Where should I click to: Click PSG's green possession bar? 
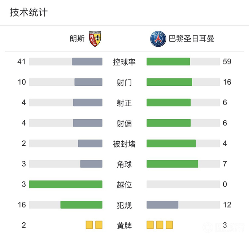point(168,61)
